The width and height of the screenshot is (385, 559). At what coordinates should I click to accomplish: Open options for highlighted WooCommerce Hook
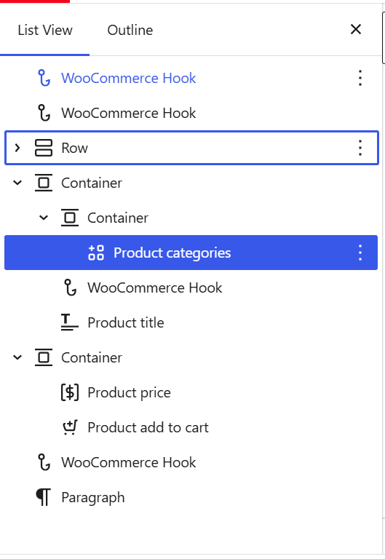pyautogui.click(x=360, y=78)
